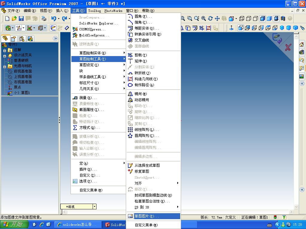The image size is (306, 229).
Task: Click the File Explorer icon in task pane
Action: [302, 60]
